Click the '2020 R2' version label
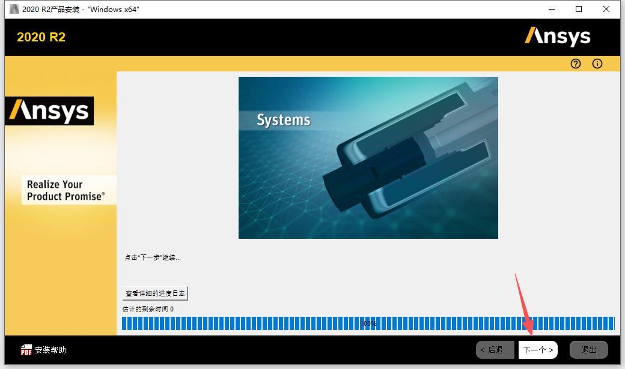625x369 pixels. pyautogui.click(x=41, y=37)
